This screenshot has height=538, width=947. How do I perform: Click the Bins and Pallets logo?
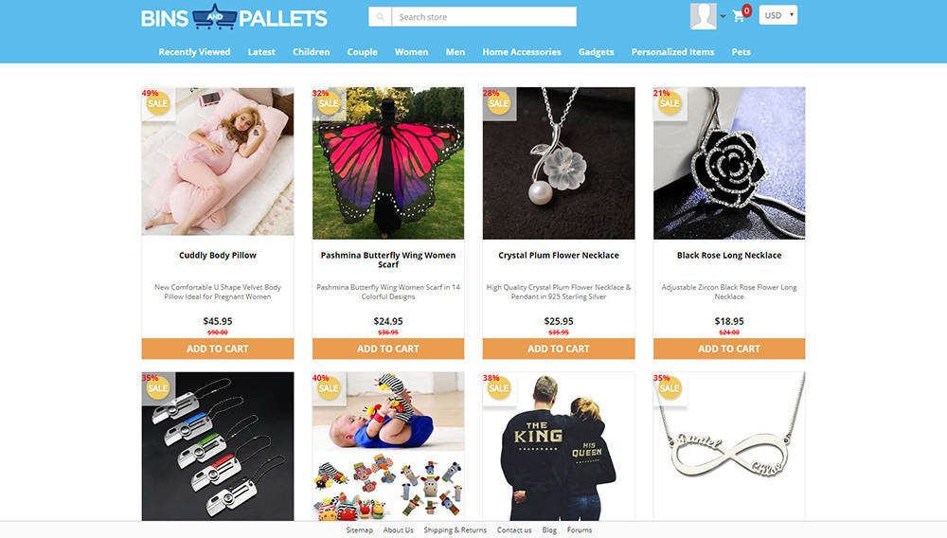[234, 17]
